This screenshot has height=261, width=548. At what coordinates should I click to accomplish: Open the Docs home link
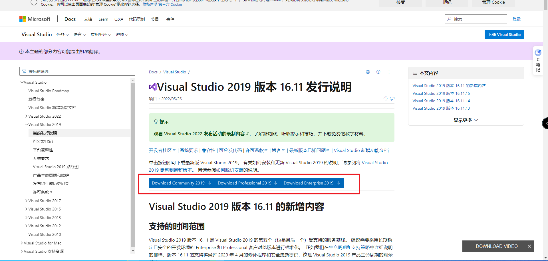pos(70,19)
